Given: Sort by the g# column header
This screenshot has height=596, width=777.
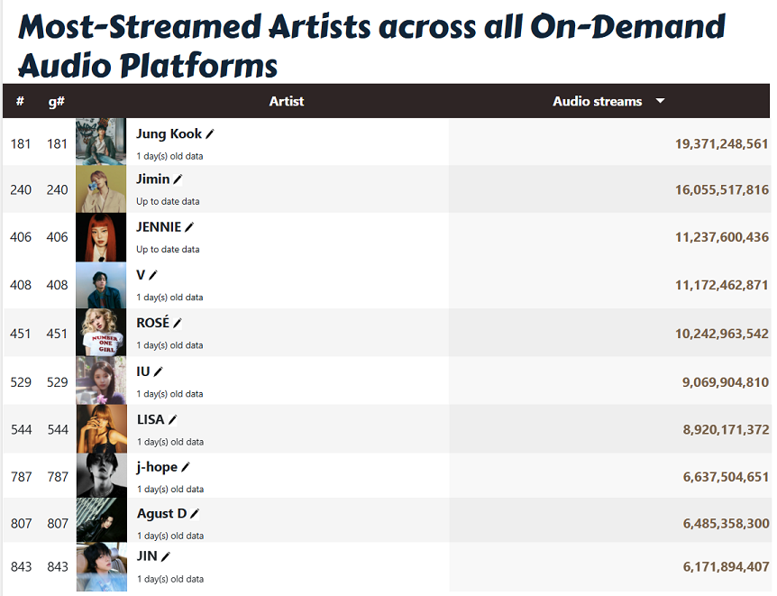Looking at the screenshot, I should tap(57, 101).
